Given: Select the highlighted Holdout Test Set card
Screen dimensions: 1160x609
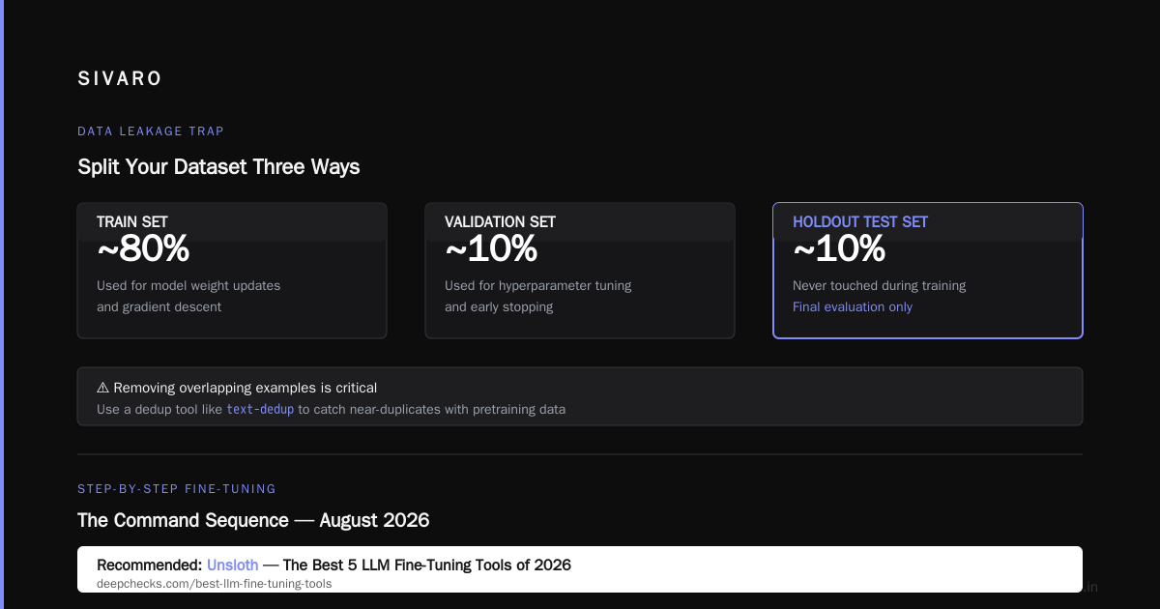Looking at the screenshot, I should click(928, 271).
